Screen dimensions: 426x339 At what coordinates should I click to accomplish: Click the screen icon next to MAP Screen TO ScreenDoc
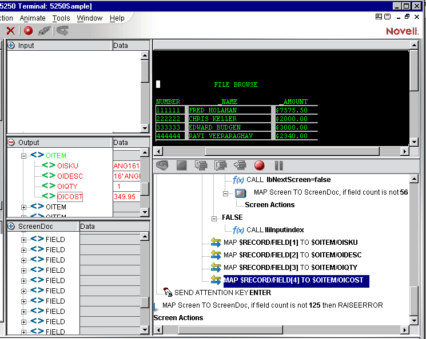point(241,193)
